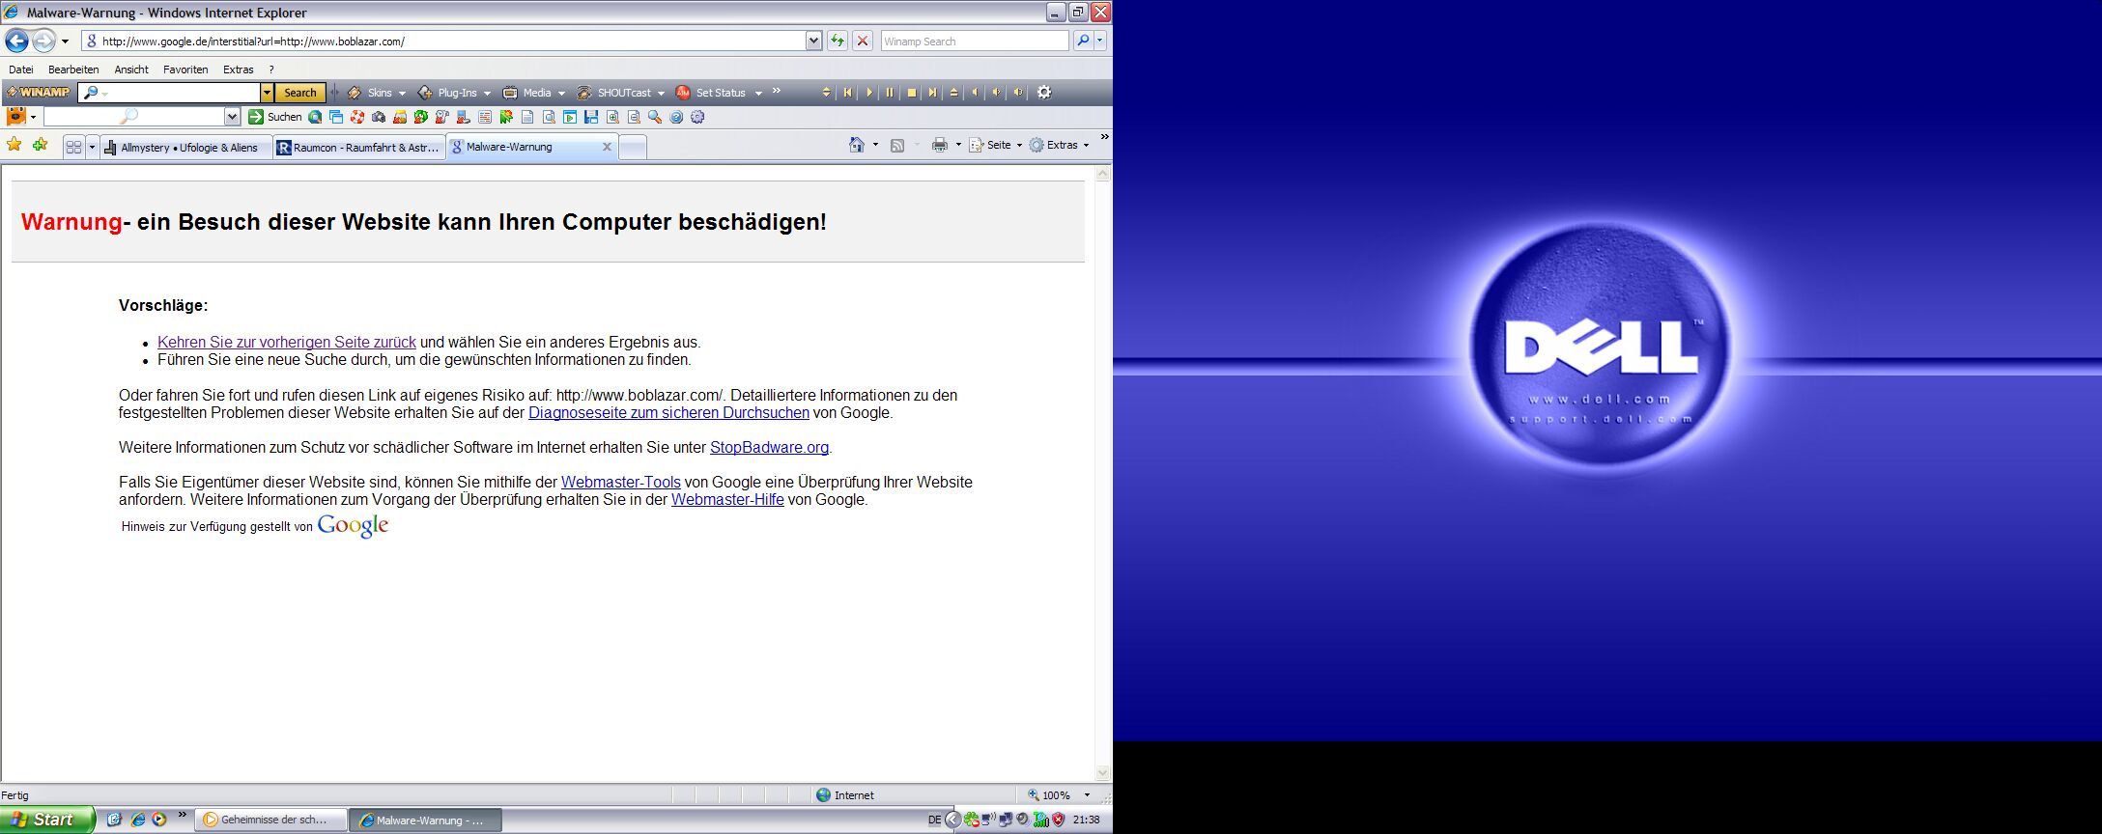Image resolution: width=2102 pixels, height=834 pixels.
Task: Open Favorites Center star icon
Action: [x=14, y=145]
